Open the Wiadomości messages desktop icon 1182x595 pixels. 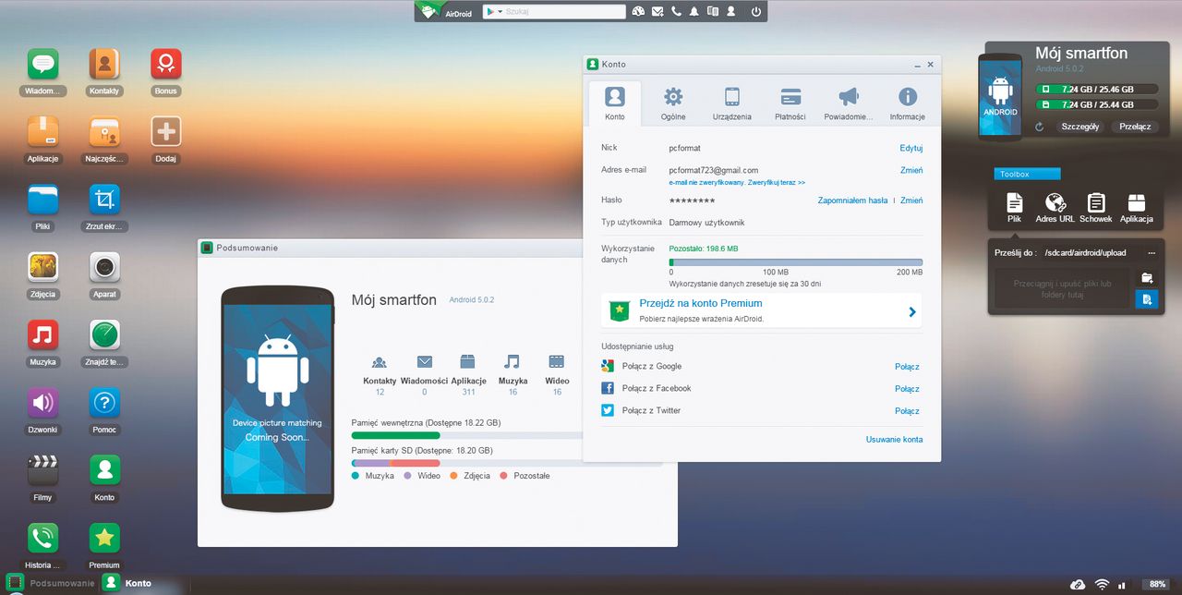pos(42,64)
